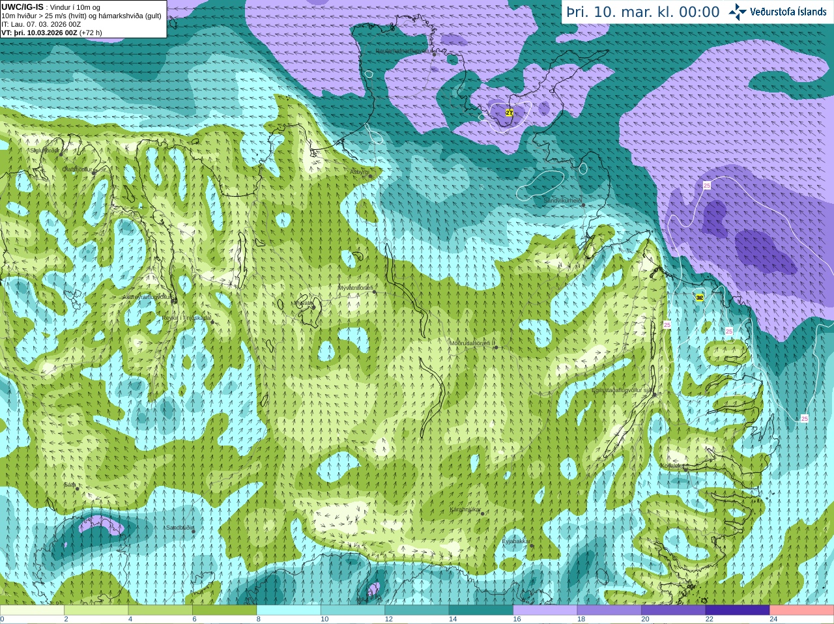Image resolution: width=834 pixels, height=624 pixels.
Task: Pick the pink above-24 m/s legend swatch
Action: coord(802,610)
